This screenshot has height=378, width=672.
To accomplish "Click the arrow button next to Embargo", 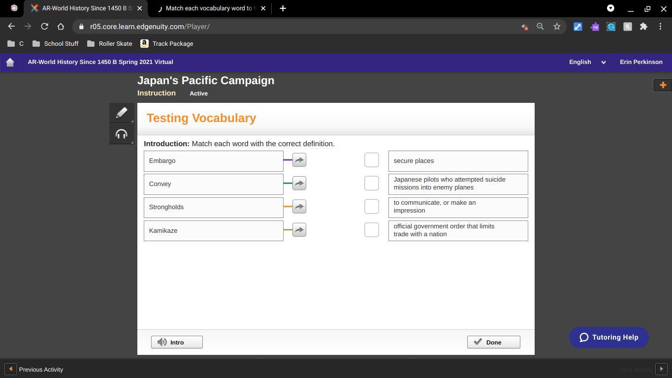I will coord(299,160).
